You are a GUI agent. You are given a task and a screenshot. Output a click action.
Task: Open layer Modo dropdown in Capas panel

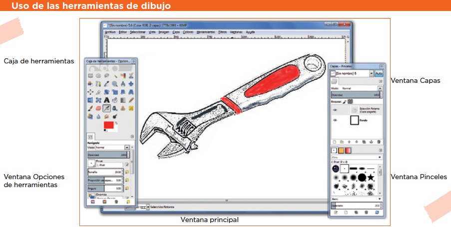tap(380, 88)
